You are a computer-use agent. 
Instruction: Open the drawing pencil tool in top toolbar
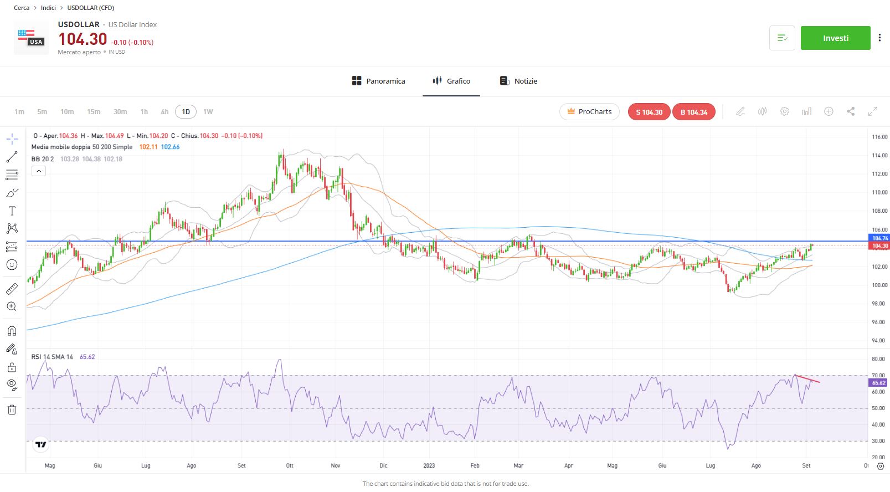click(x=740, y=111)
